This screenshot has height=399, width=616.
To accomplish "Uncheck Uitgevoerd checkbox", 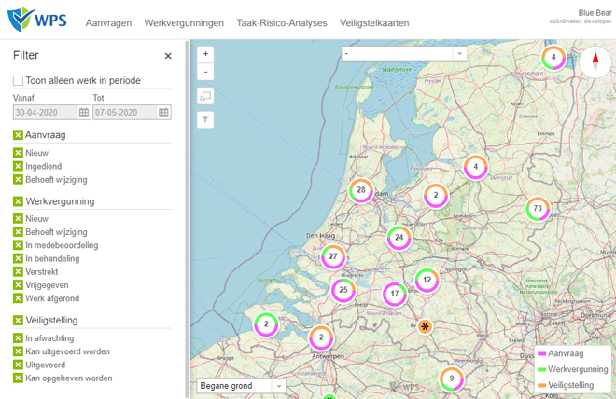I will 18,365.
